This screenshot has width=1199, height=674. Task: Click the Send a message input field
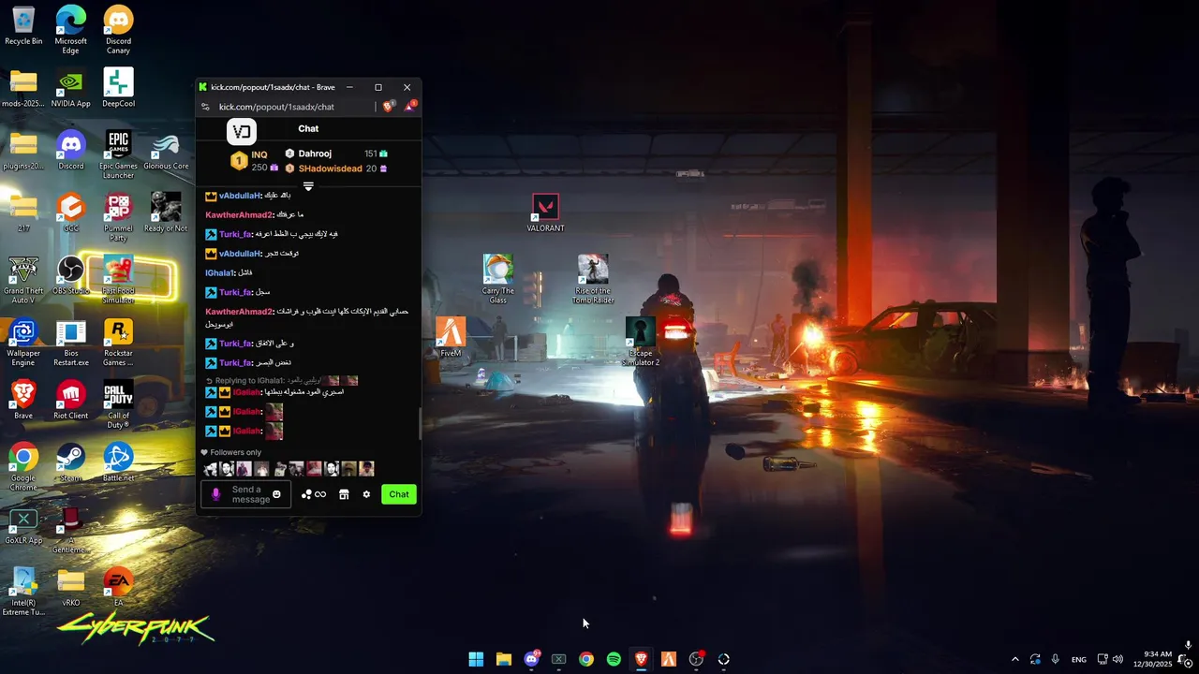[x=245, y=494]
